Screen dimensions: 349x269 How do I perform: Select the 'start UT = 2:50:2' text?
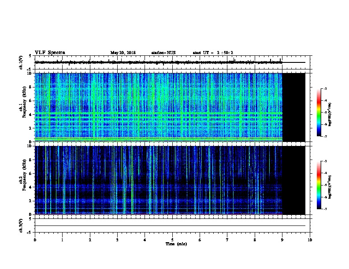(213, 53)
